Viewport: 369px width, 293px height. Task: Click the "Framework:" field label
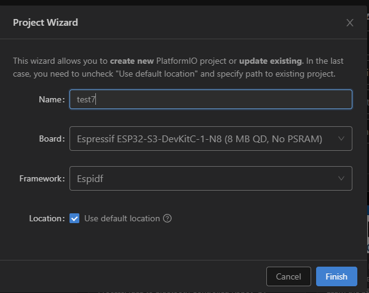coord(42,178)
